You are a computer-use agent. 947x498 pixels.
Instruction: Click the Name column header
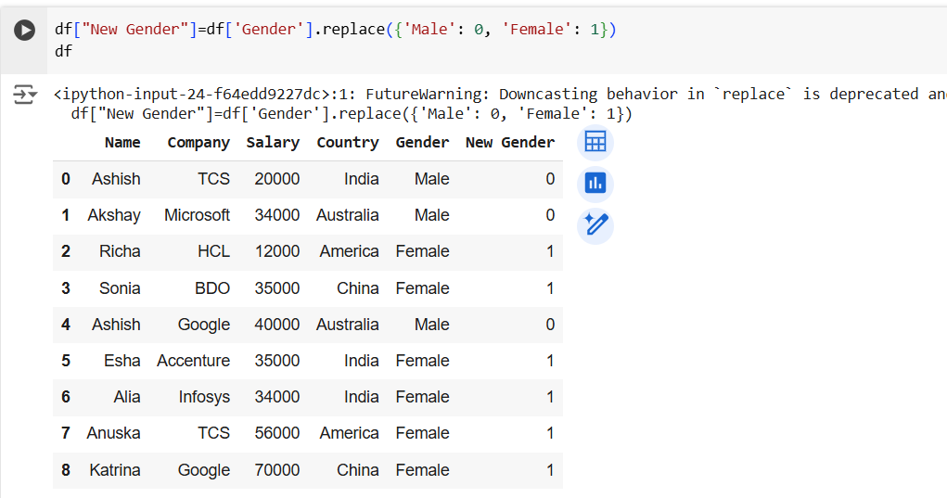point(122,142)
